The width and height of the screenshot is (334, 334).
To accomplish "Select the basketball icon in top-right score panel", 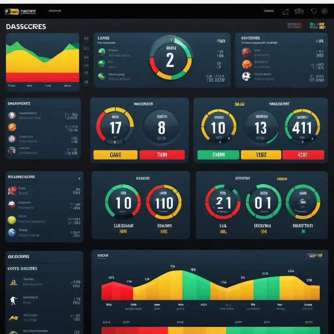I will coord(247,64).
